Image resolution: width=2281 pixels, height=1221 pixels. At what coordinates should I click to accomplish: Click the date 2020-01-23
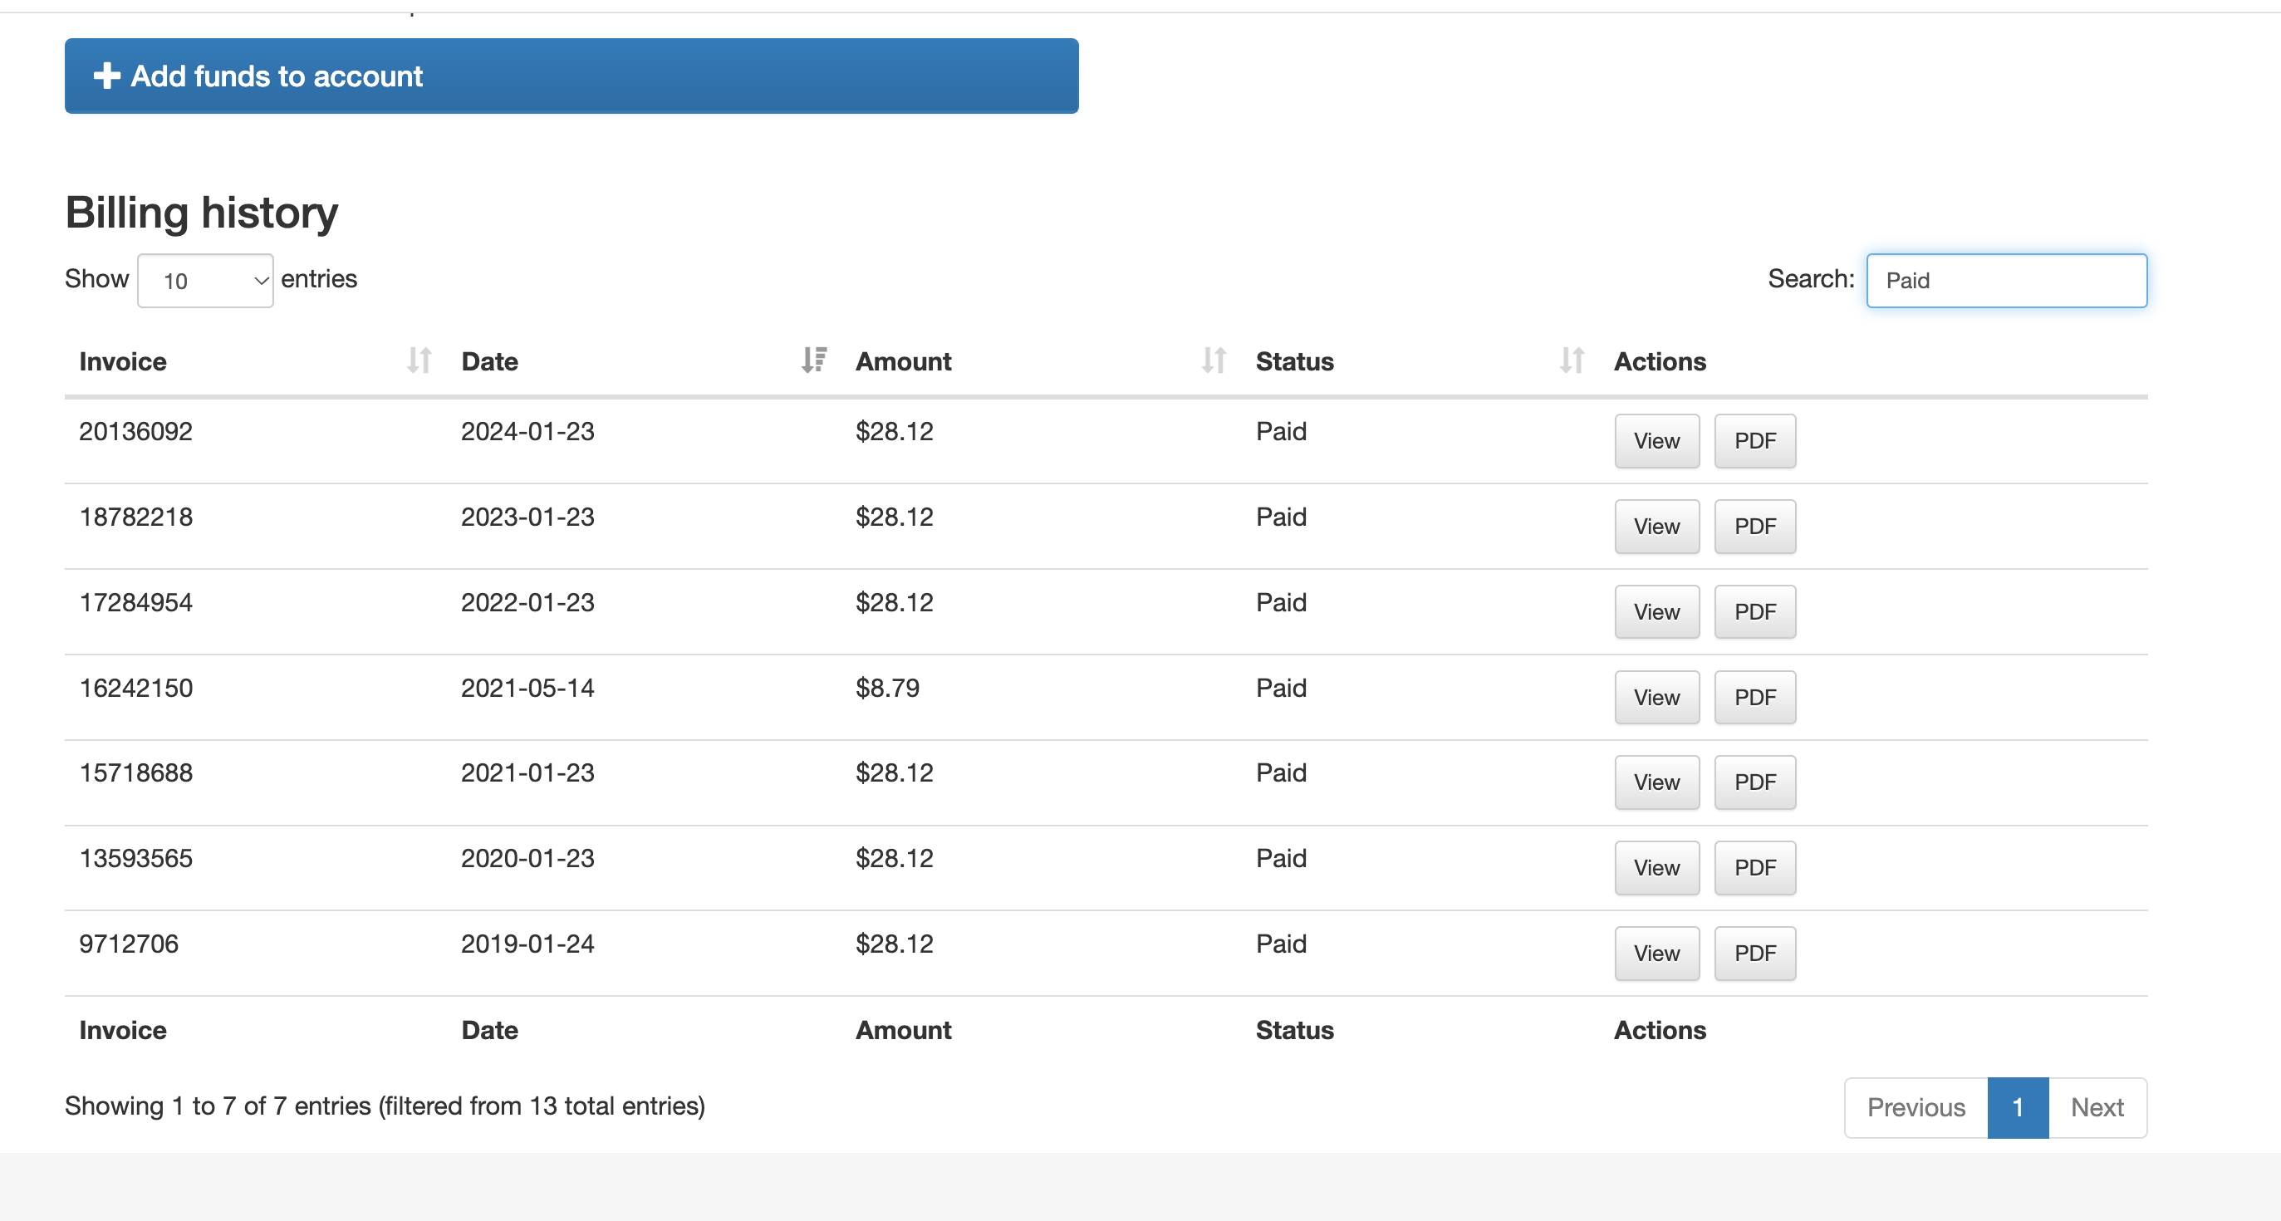tap(527, 859)
